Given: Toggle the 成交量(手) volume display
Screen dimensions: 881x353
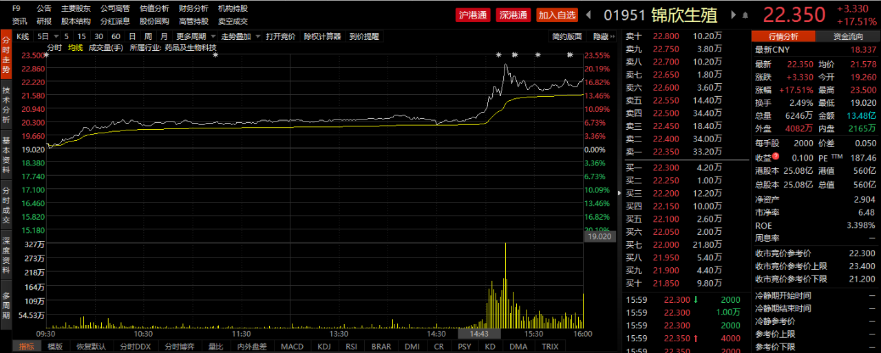Looking at the screenshot, I should pyautogui.click(x=106, y=47).
